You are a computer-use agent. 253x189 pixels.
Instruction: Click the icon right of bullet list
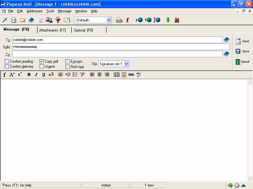(x=82, y=75)
